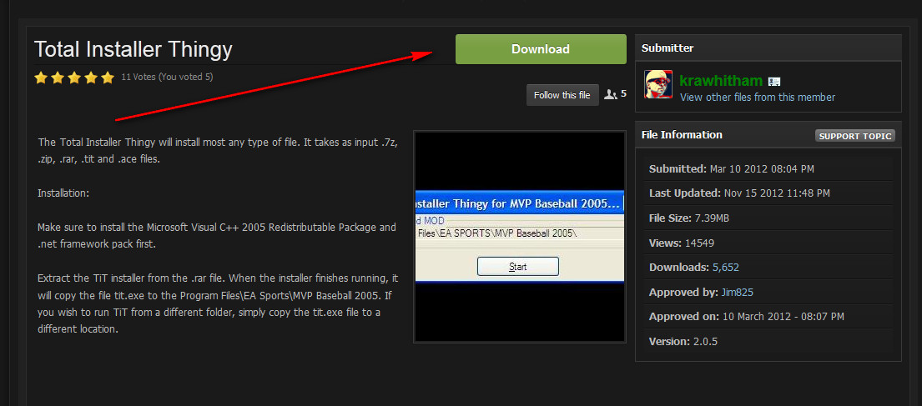Click the followers icon next to 5
The height and width of the screenshot is (406, 922).
click(611, 94)
